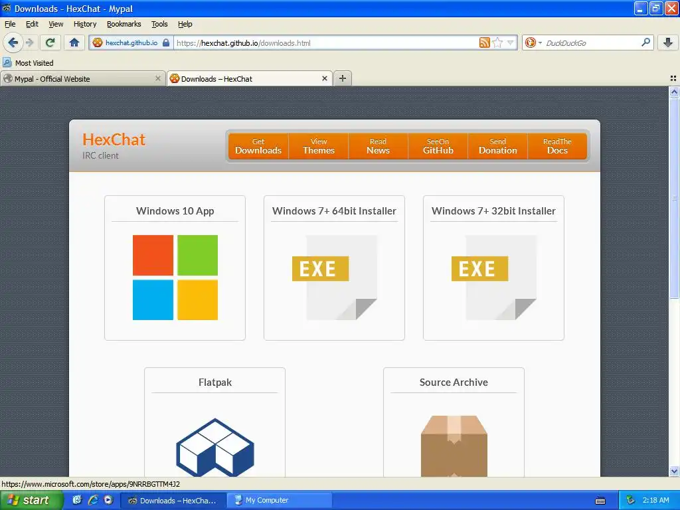Open the Bookmarks menu

click(124, 24)
